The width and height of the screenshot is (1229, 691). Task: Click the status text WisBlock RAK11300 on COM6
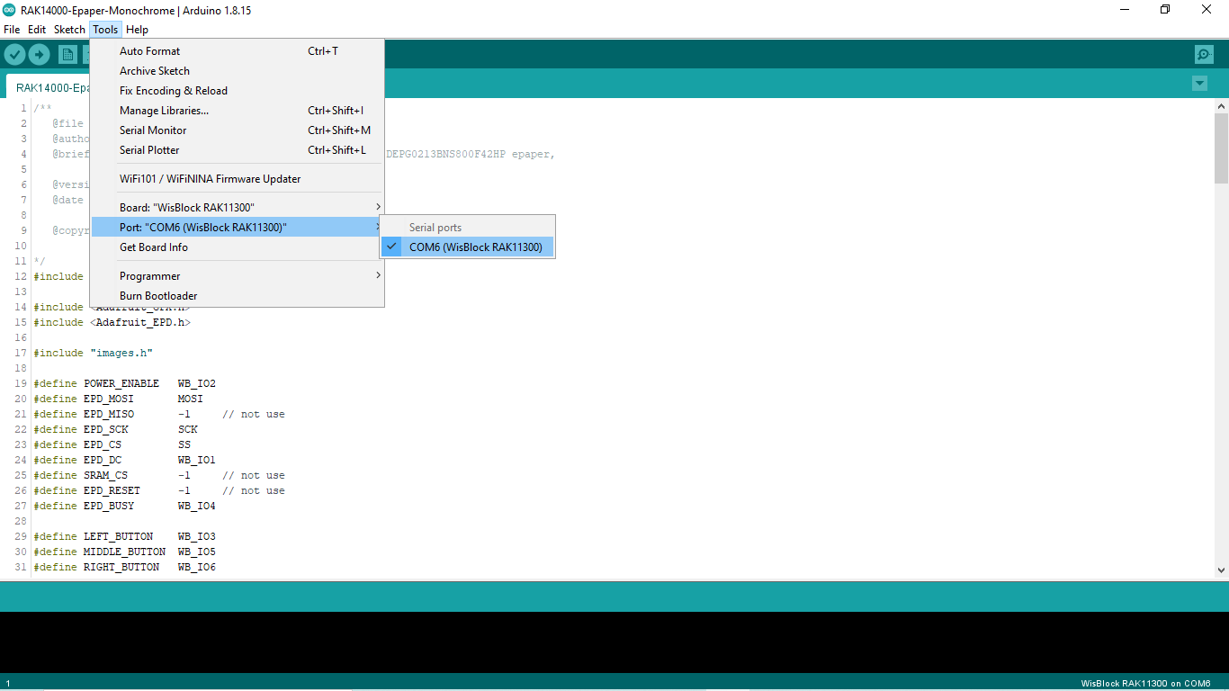pyautogui.click(x=1145, y=684)
